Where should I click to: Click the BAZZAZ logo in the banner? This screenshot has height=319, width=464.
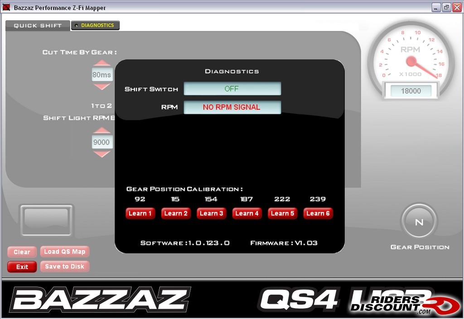(100, 300)
